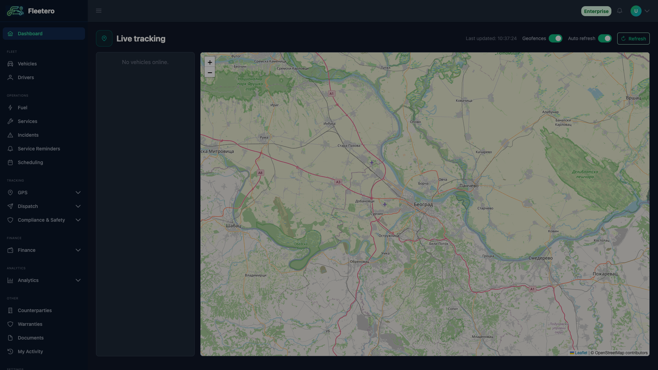The width and height of the screenshot is (658, 370).
Task: Open the Drivers page
Action: pos(44,77)
